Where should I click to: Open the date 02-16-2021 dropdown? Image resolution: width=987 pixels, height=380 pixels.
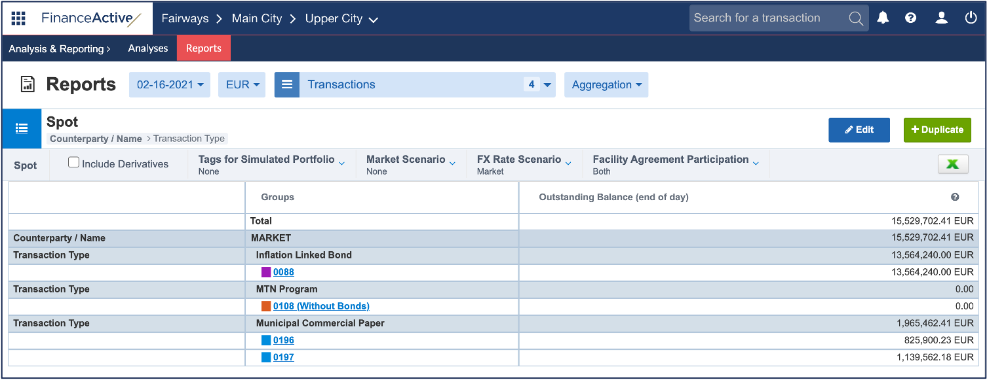click(x=170, y=85)
